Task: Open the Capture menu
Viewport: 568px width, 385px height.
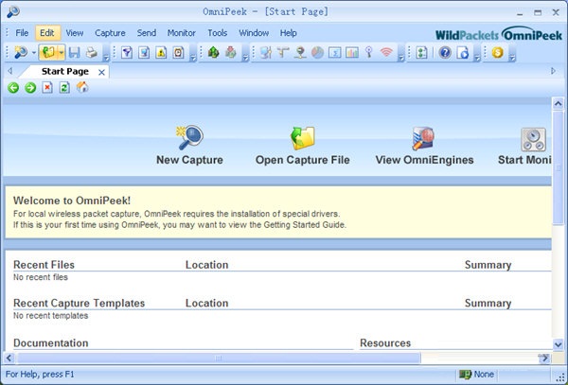Action: [x=110, y=33]
